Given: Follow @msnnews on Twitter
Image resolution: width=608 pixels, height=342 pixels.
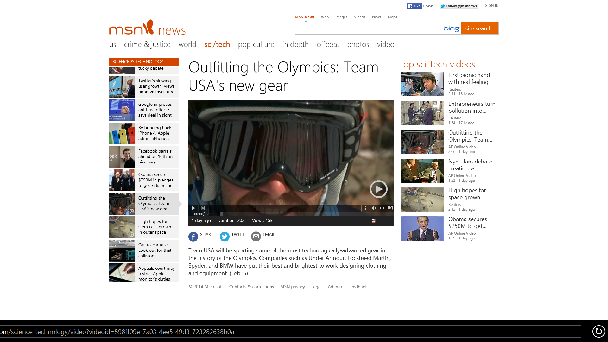Looking at the screenshot, I should [x=459, y=6].
